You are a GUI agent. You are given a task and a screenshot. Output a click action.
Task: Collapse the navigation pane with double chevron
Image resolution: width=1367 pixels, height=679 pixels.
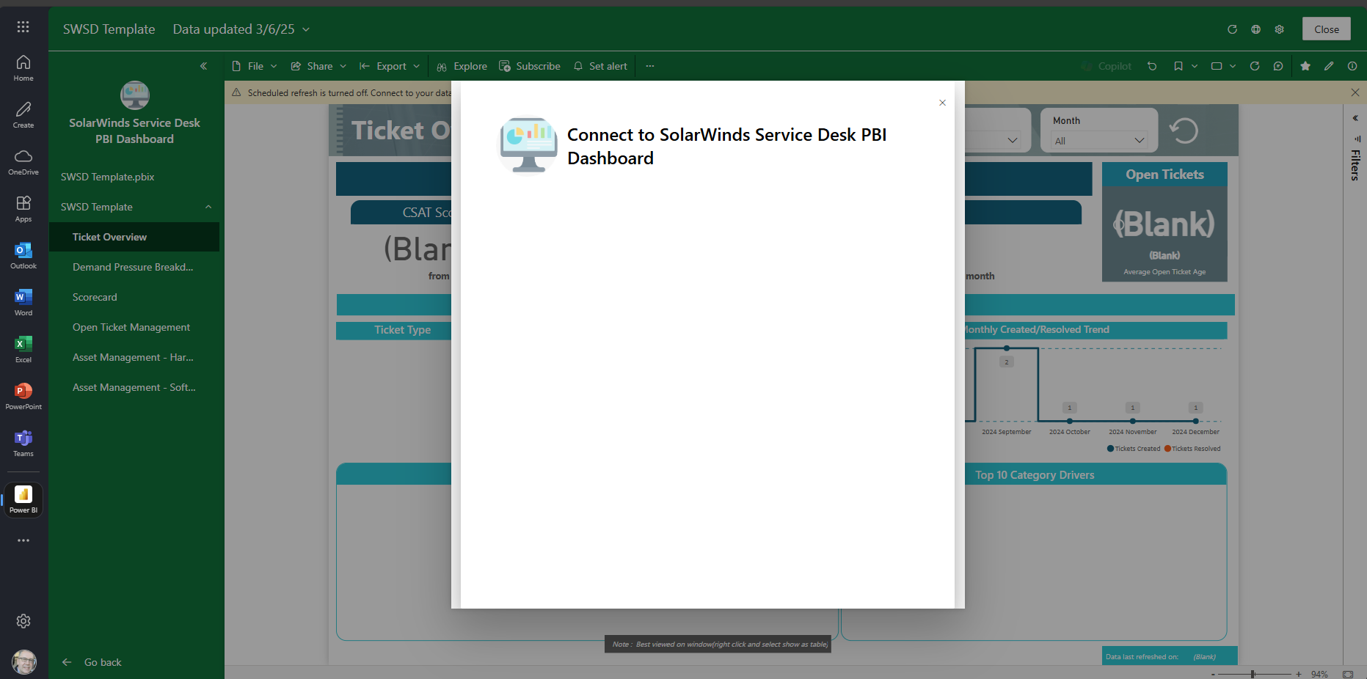click(x=203, y=66)
